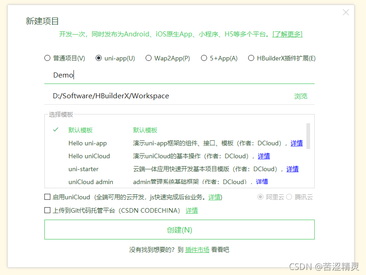Select the Hello uniCloud template

pyautogui.click(x=89, y=156)
